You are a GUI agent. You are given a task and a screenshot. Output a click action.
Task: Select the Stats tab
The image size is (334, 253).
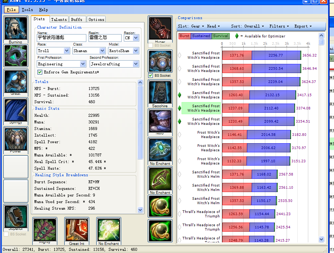[x=39, y=19]
